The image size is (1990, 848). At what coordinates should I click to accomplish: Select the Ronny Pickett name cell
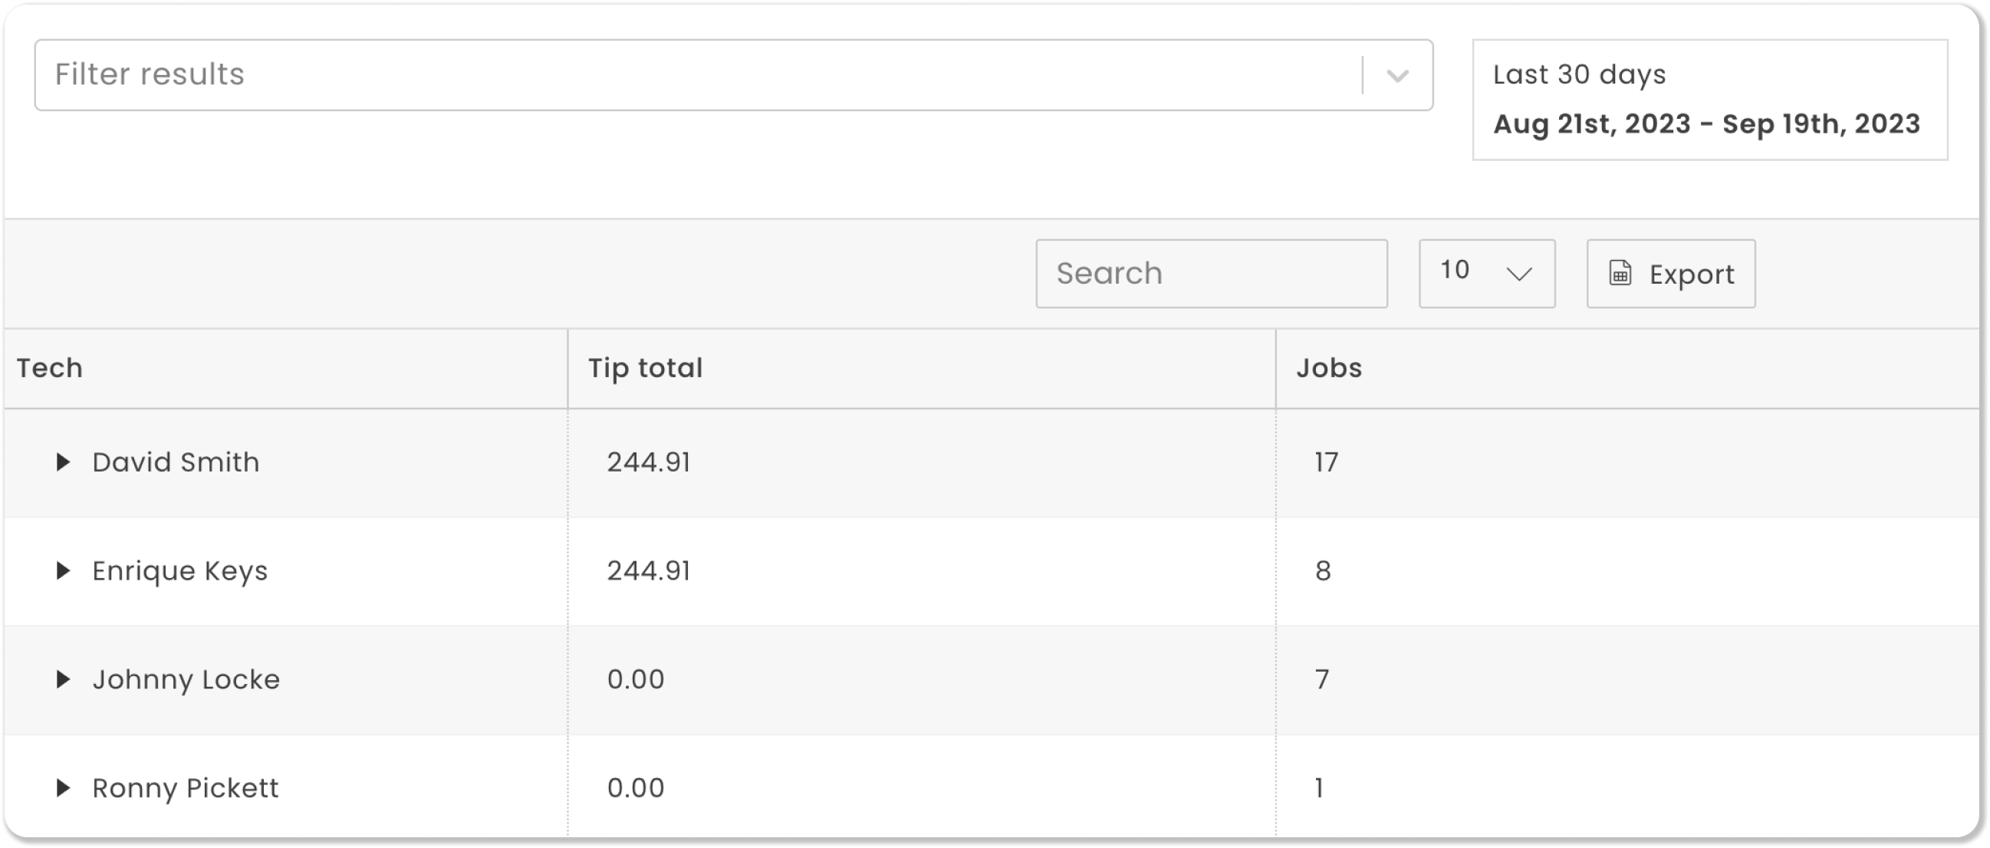click(x=186, y=787)
